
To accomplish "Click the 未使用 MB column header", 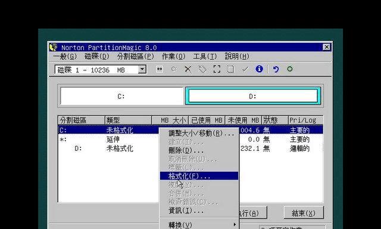I will [243, 120].
